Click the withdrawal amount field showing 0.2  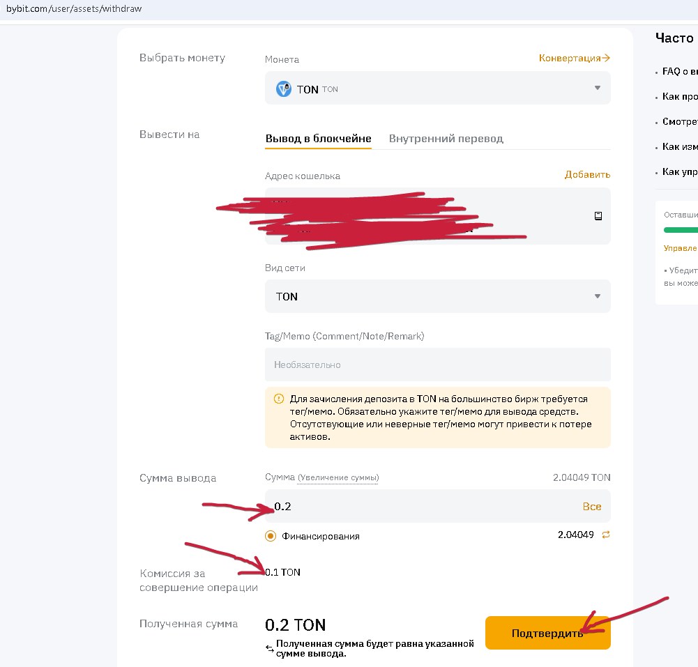pyautogui.click(x=438, y=507)
